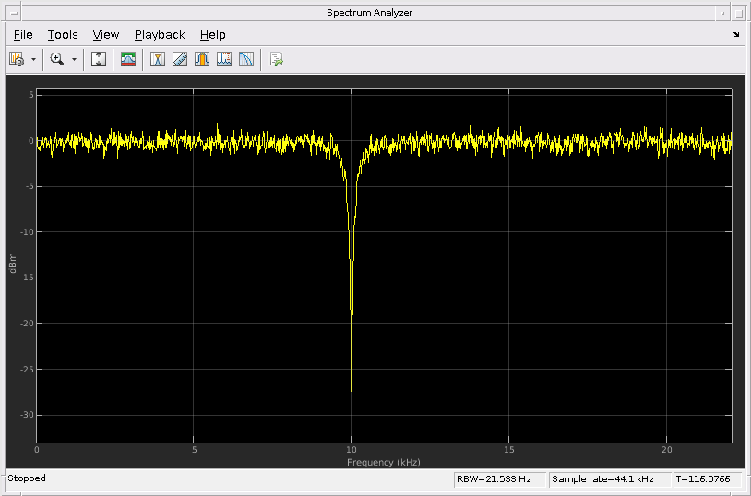Enable Cursor Measurements ruler icon
This screenshot has height=496, width=751.
pyautogui.click(x=180, y=59)
